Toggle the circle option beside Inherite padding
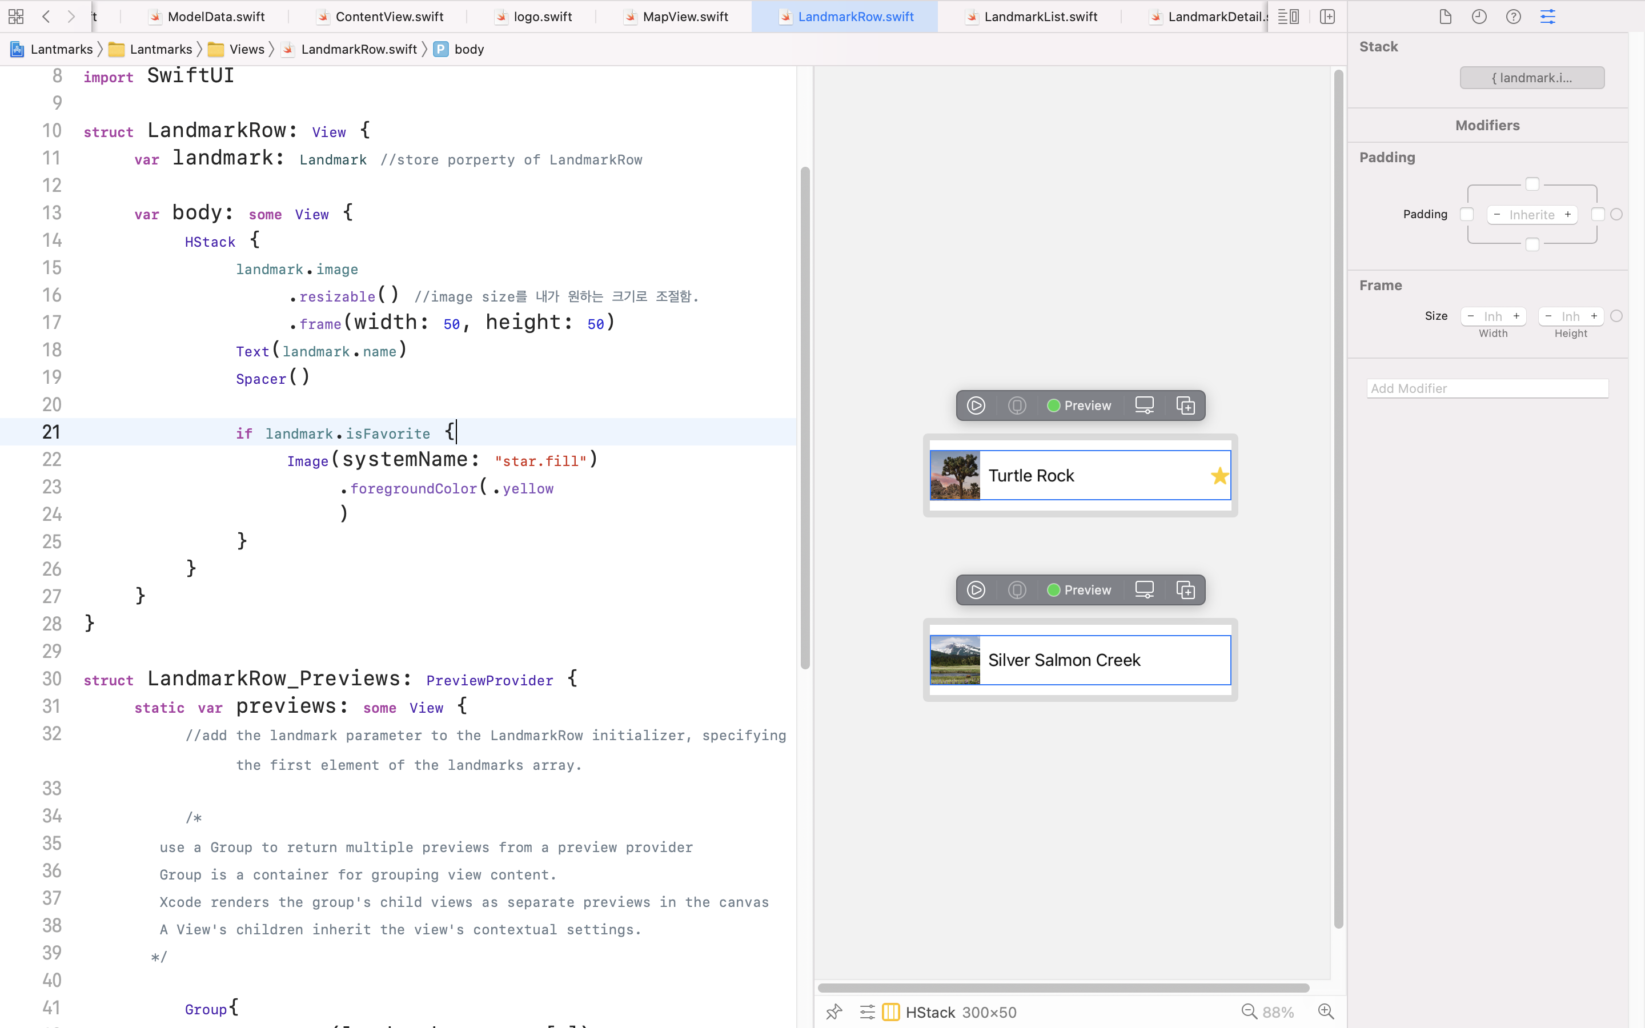1645x1028 pixels. [x=1616, y=214]
